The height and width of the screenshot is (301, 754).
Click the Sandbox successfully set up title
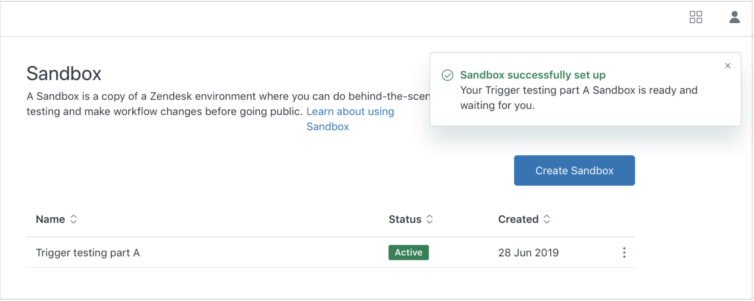pos(533,75)
